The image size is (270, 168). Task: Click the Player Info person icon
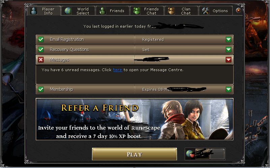tap(34, 11)
